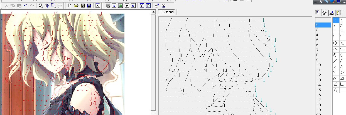The height and width of the screenshot is (115, 346).
Task: Select the rectangle select pointer tool
Action: click(x=41, y=6)
